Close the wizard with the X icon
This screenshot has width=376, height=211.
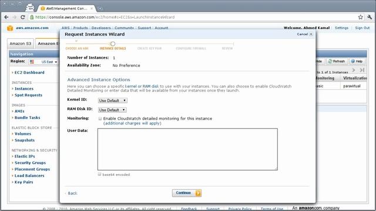(x=311, y=34)
